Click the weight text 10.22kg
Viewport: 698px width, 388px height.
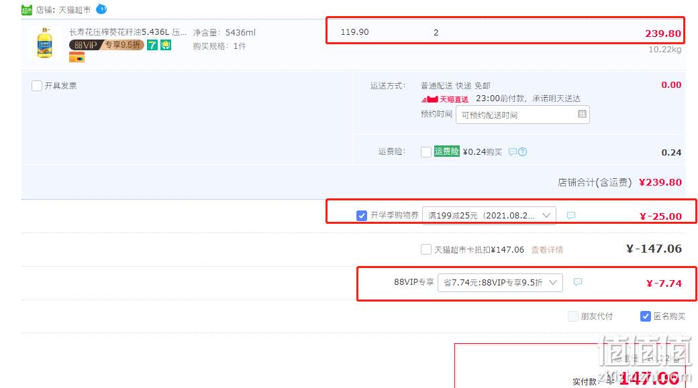coord(664,50)
